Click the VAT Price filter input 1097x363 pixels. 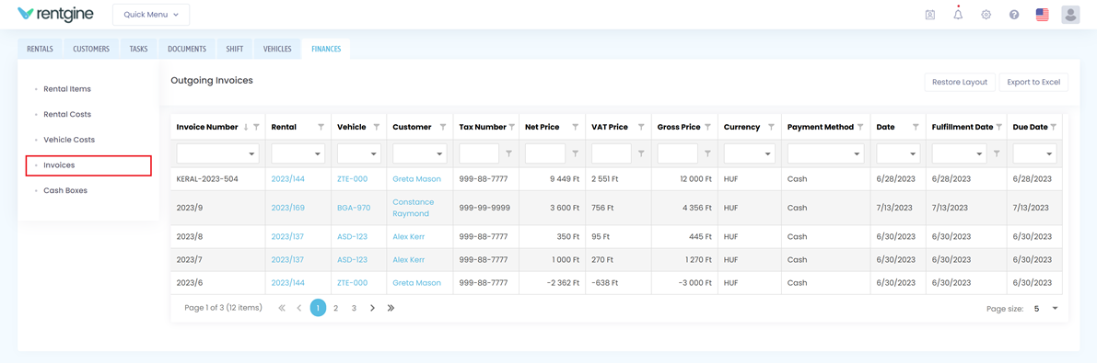tap(612, 153)
